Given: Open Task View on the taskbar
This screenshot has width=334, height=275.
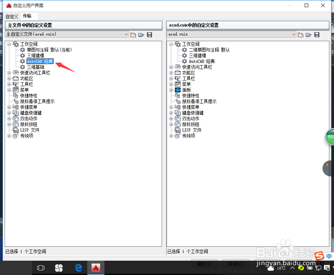Looking at the screenshot, I should (41, 268).
